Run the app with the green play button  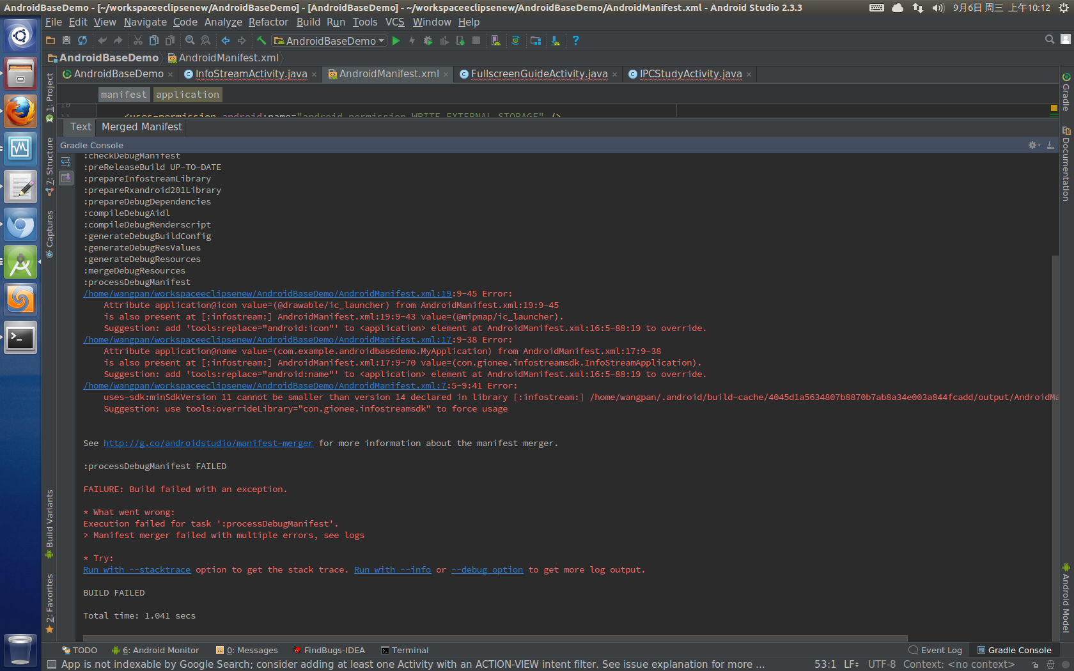(x=396, y=41)
